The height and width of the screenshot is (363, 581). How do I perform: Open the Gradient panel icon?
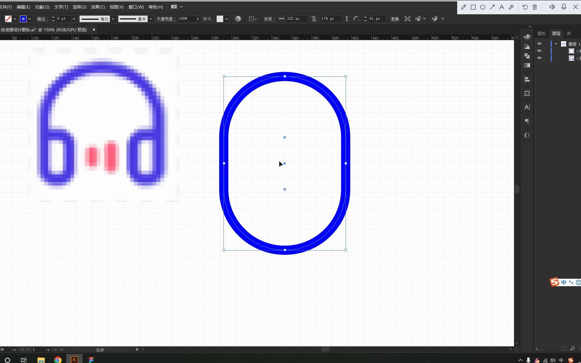click(x=527, y=65)
